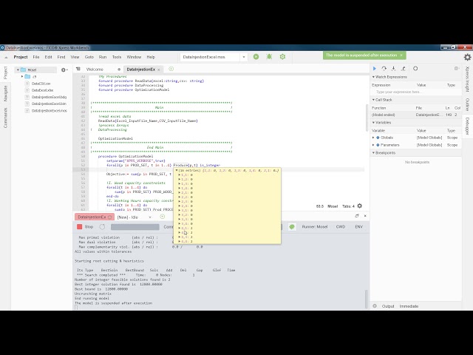Select the Commands side tab
This screenshot has height=355, width=473.
pos(5,118)
